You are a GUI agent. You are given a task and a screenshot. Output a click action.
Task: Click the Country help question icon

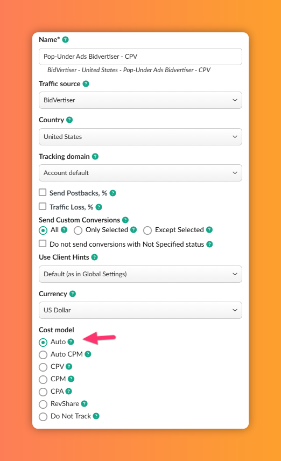coord(69,120)
